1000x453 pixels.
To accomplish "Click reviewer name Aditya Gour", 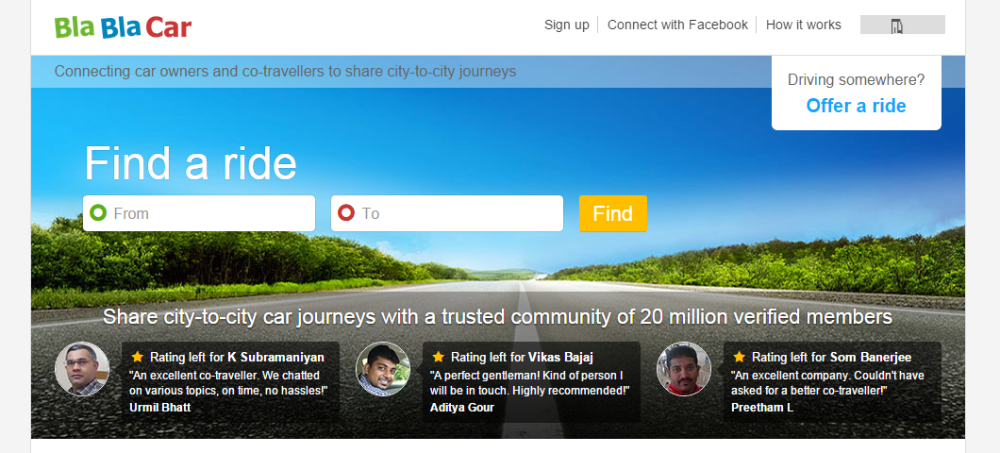I will (461, 407).
